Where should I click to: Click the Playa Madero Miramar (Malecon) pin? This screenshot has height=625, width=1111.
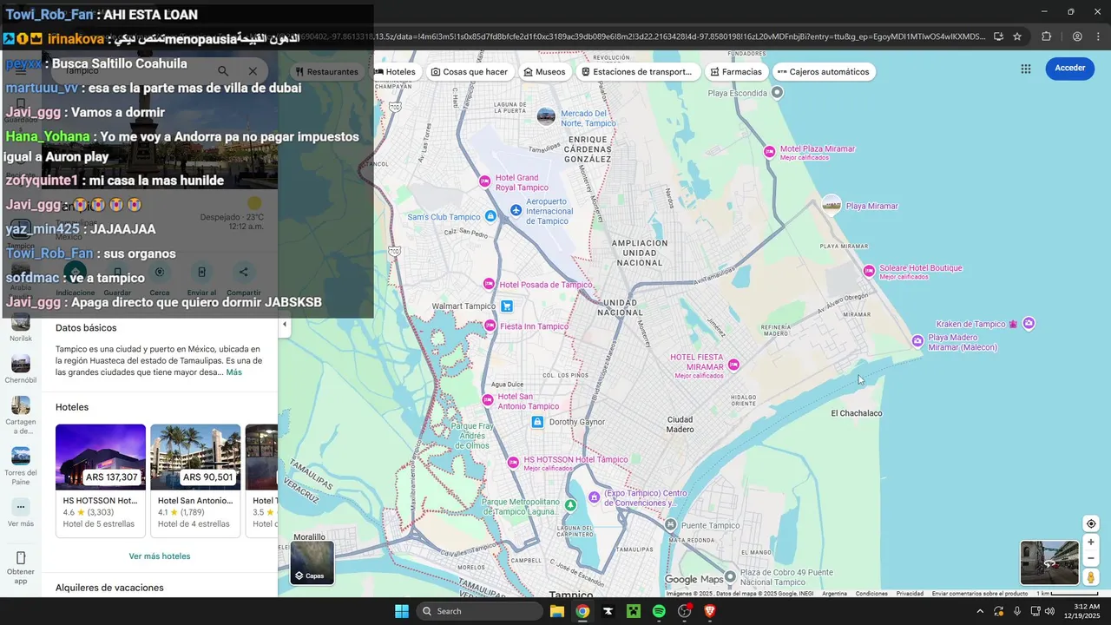(917, 340)
